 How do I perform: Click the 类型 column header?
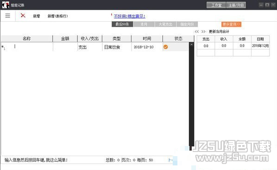click(117, 39)
